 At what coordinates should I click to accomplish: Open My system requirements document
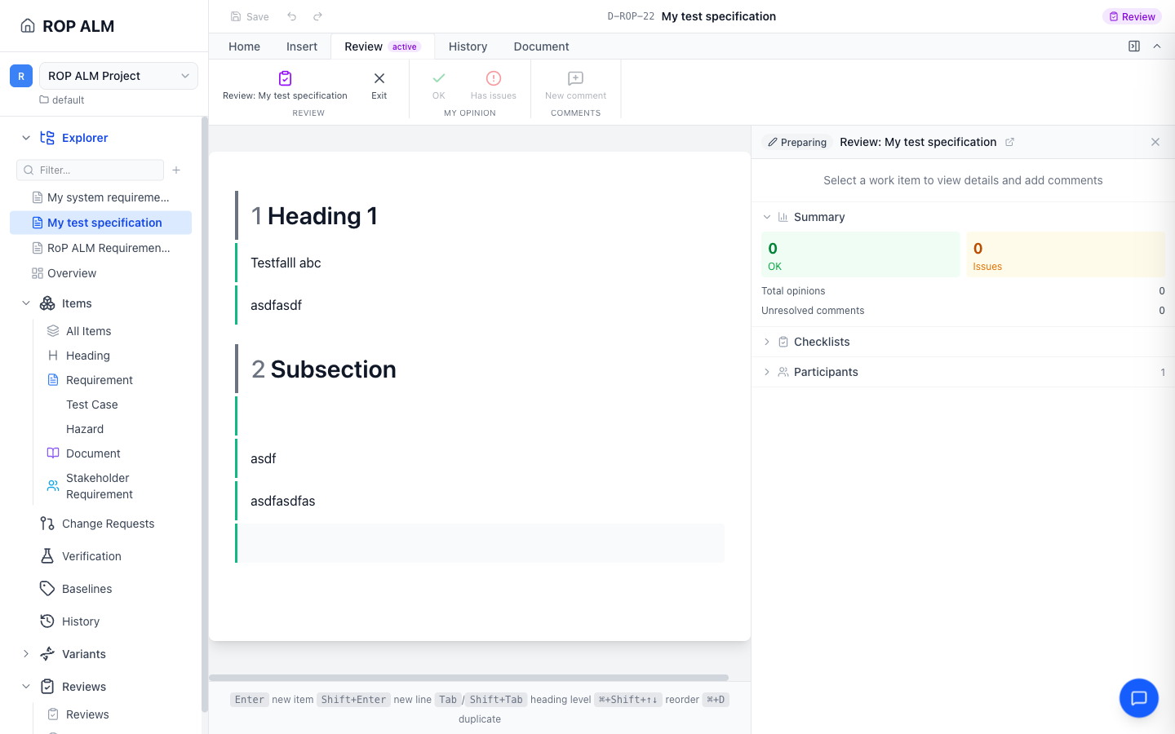(101, 197)
